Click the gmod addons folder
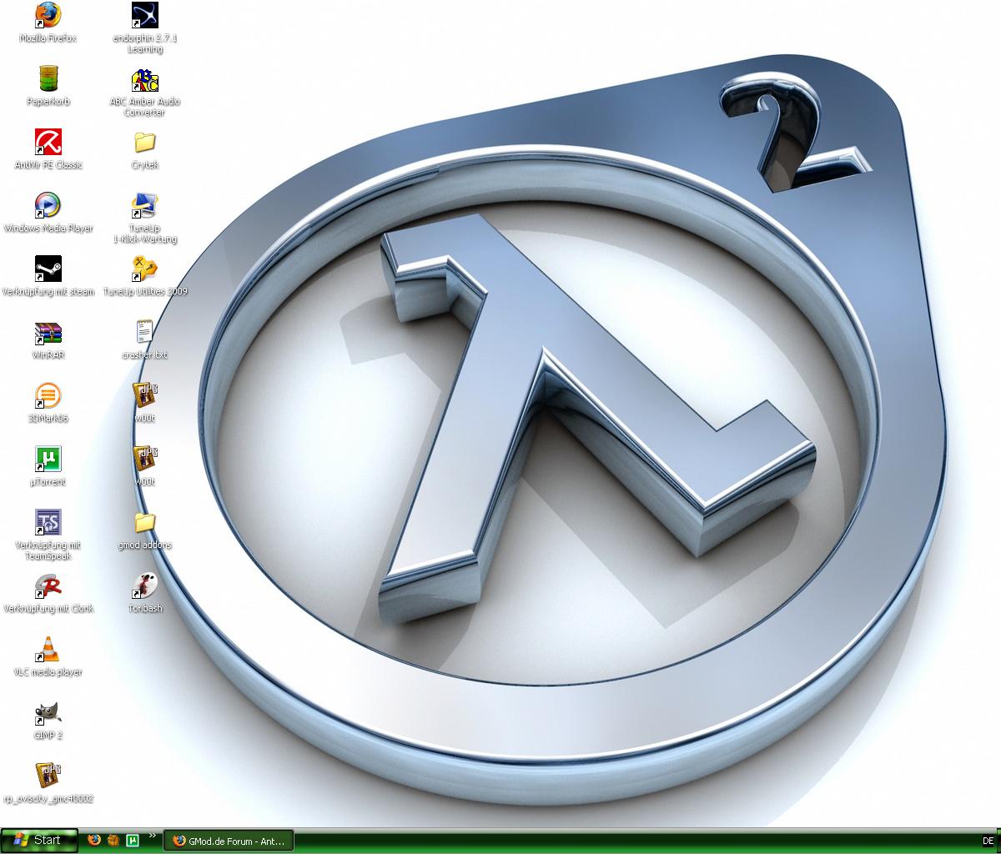1001x854 pixels. point(145,523)
